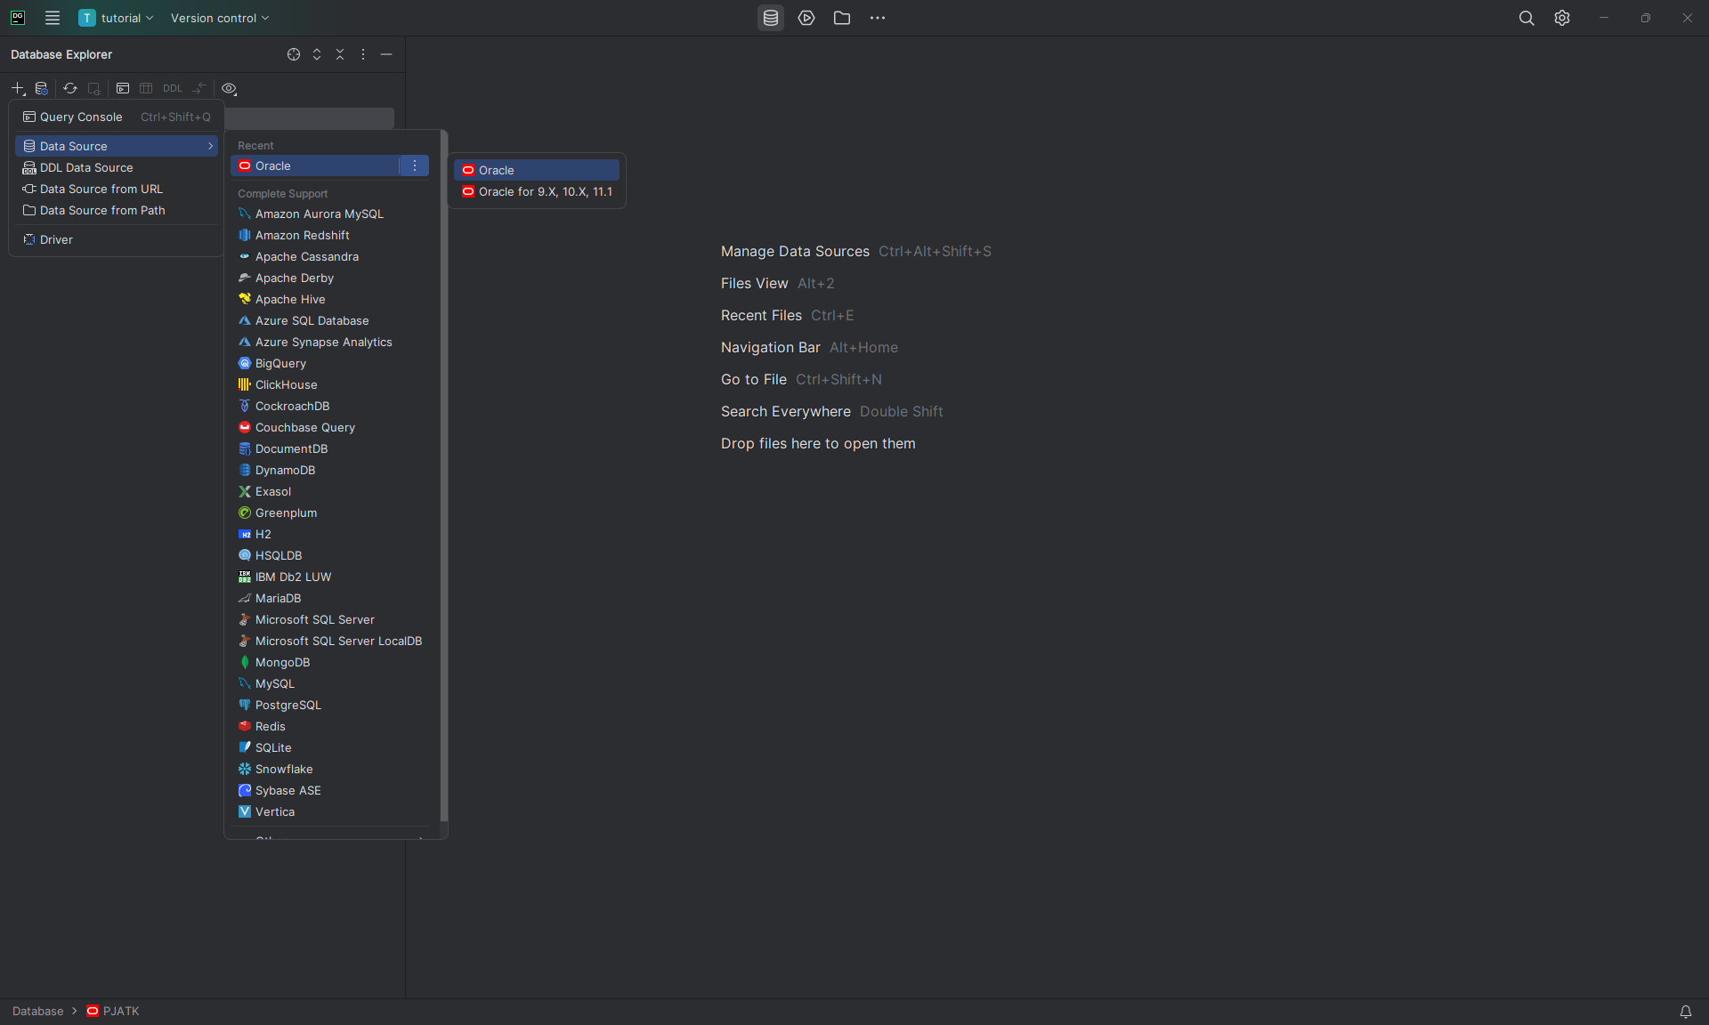
Task: Open the Version control dropdown
Action: coord(220,18)
